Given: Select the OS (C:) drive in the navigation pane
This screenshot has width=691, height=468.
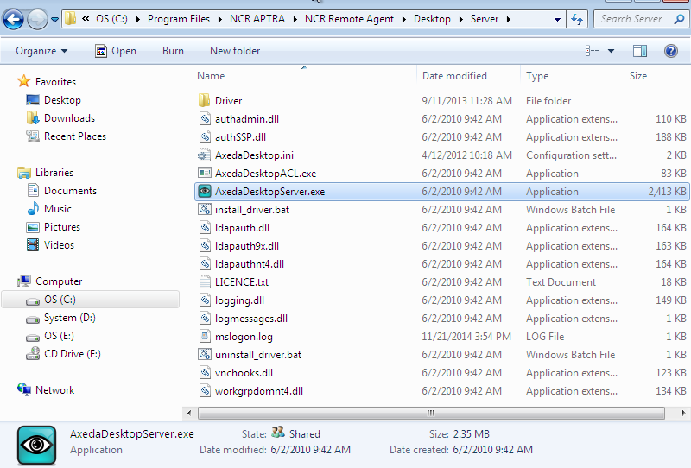Looking at the screenshot, I should click(91, 300).
